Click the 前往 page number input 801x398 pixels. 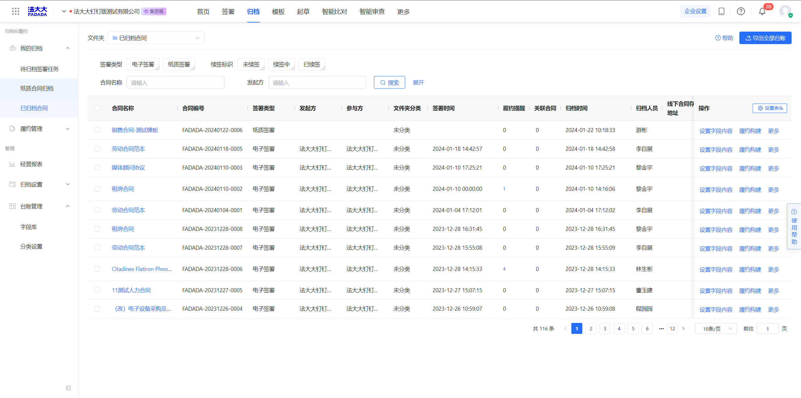click(x=768, y=329)
